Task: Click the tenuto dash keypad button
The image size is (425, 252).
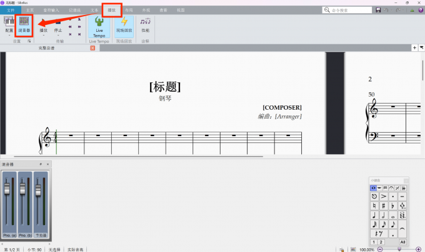Action: click(x=402, y=196)
